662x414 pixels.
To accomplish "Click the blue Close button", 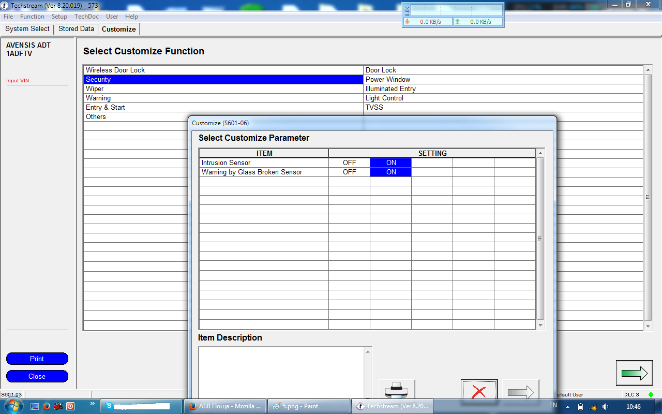I will (37, 376).
